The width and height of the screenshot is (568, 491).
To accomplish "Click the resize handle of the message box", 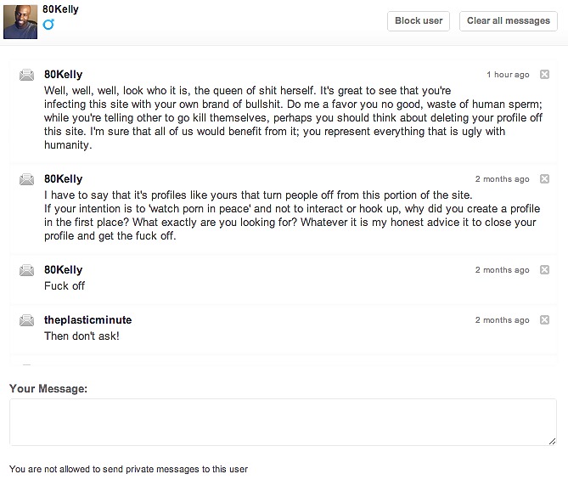I will [552, 441].
